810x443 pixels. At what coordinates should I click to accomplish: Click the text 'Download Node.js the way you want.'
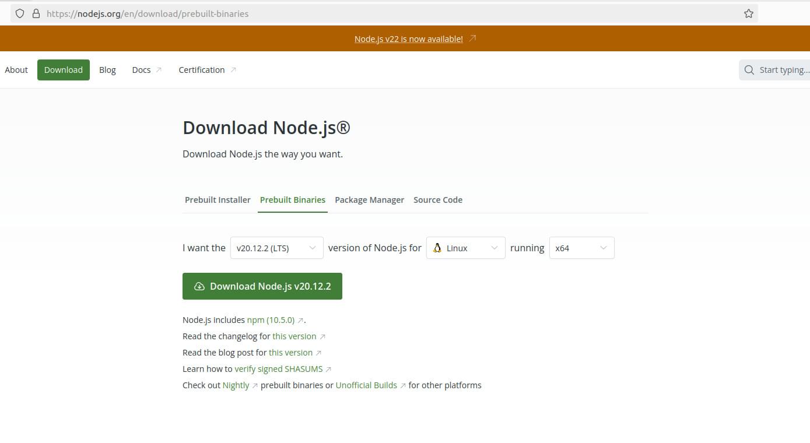[x=263, y=154]
